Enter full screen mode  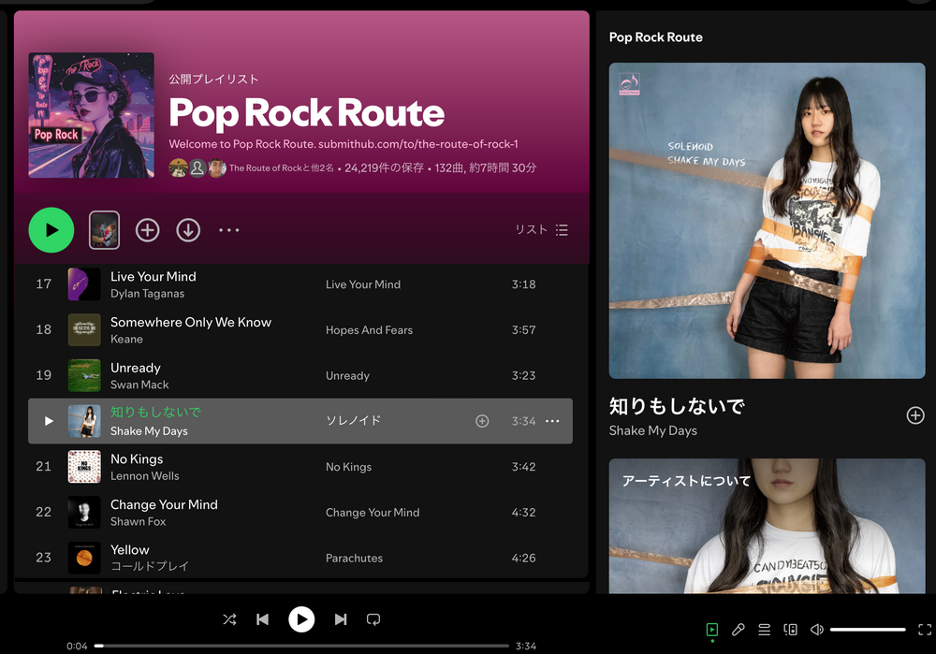point(925,630)
